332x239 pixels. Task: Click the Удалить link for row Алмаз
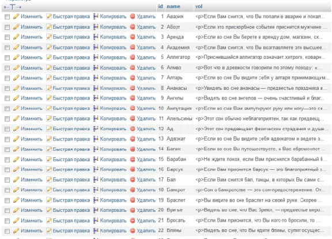(x=146, y=68)
